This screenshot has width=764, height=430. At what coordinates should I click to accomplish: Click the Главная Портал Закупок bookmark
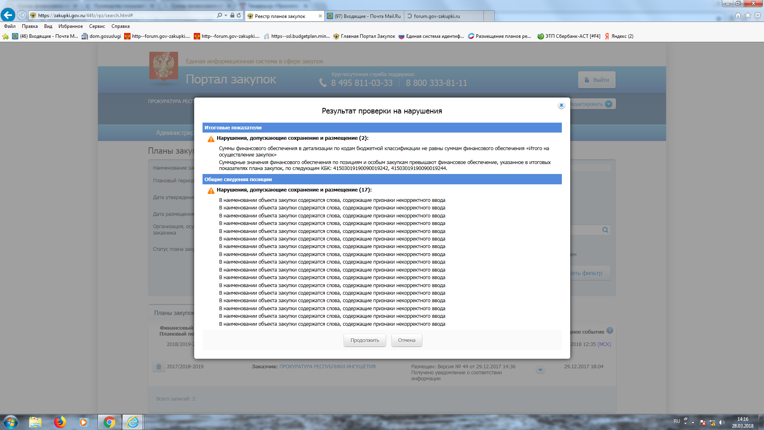point(364,36)
